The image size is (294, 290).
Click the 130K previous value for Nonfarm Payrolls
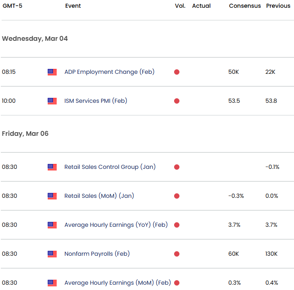pos(271,254)
